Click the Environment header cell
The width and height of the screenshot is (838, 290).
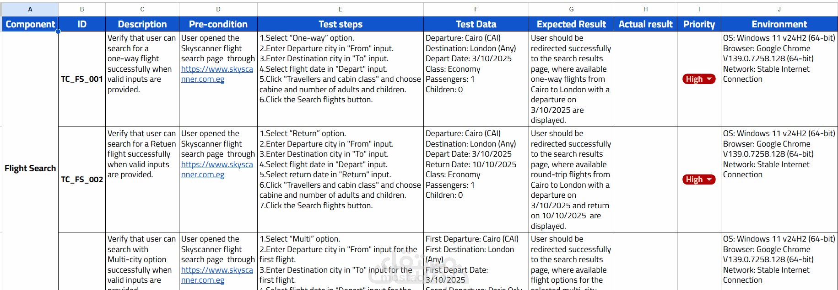(779, 24)
